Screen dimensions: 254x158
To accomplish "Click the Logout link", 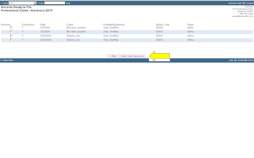I will click(x=250, y=3).
